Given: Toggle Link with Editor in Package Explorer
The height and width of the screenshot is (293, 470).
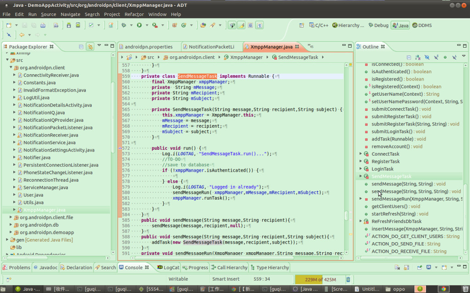Looking at the screenshot, I should point(90,47).
